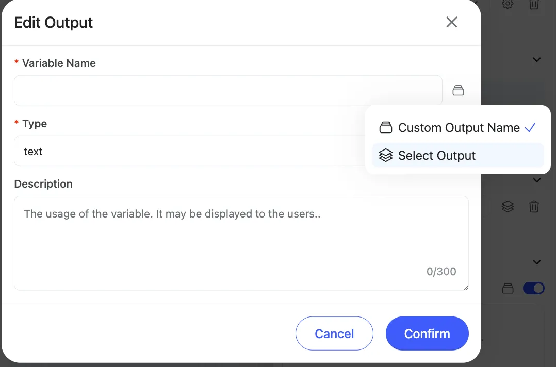This screenshot has height=367, width=556.
Task: Choose "Custom Output Name" from the popup menu
Action: point(459,128)
